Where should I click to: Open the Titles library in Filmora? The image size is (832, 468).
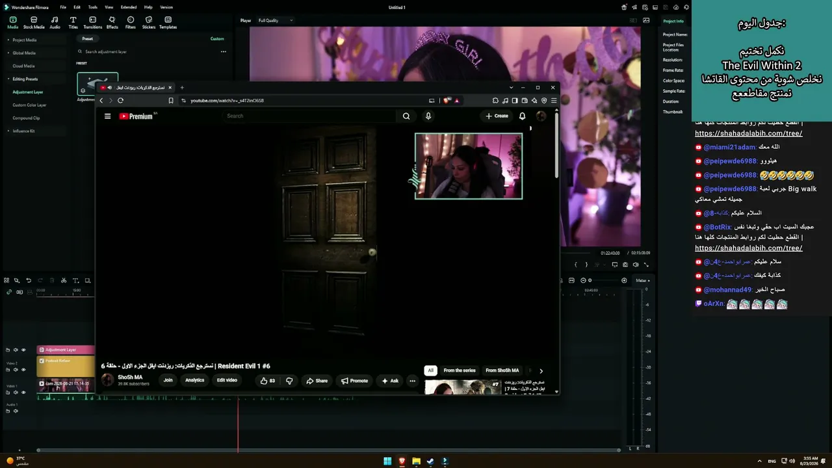73,23
